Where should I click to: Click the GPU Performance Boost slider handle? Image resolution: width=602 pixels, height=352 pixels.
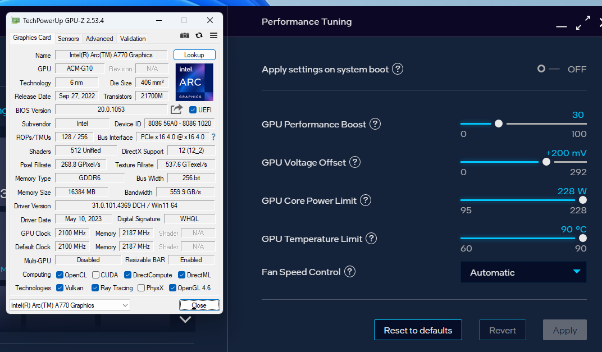tap(499, 124)
